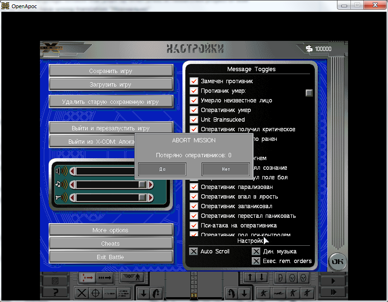Click the Message Toggles scrollbar thumb
388x302 pixels.
(309, 93)
